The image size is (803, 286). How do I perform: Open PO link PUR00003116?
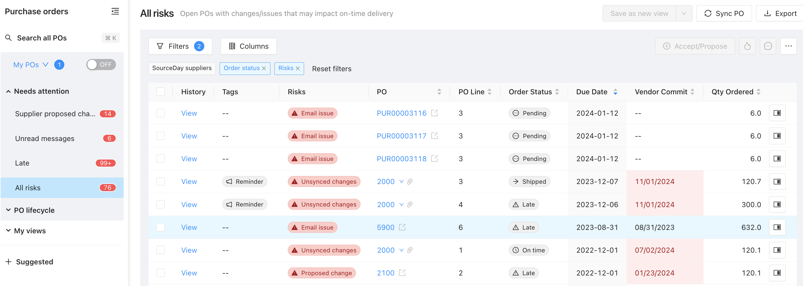coord(401,113)
